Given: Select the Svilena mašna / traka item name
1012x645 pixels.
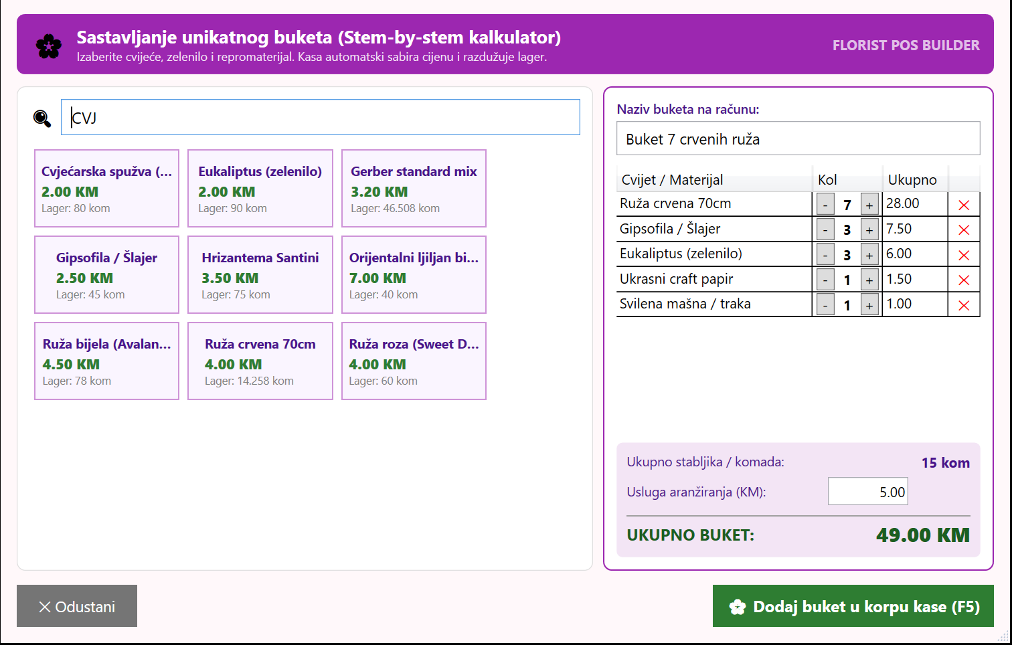Looking at the screenshot, I should [685, 304].
